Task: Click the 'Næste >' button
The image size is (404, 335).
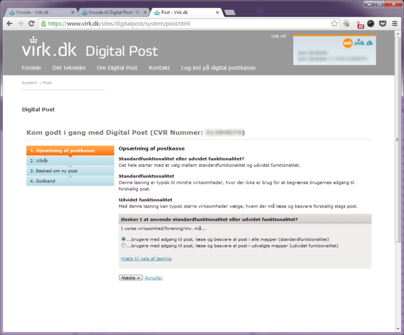Action: 130,278
